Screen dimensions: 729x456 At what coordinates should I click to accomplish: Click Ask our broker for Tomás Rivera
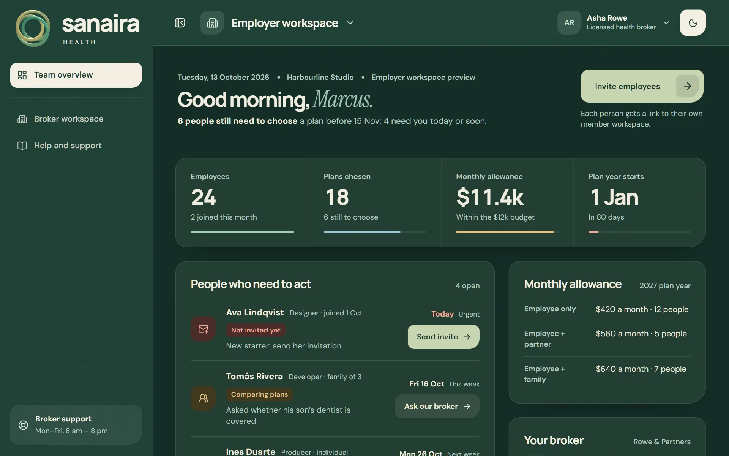pos(437,407)
